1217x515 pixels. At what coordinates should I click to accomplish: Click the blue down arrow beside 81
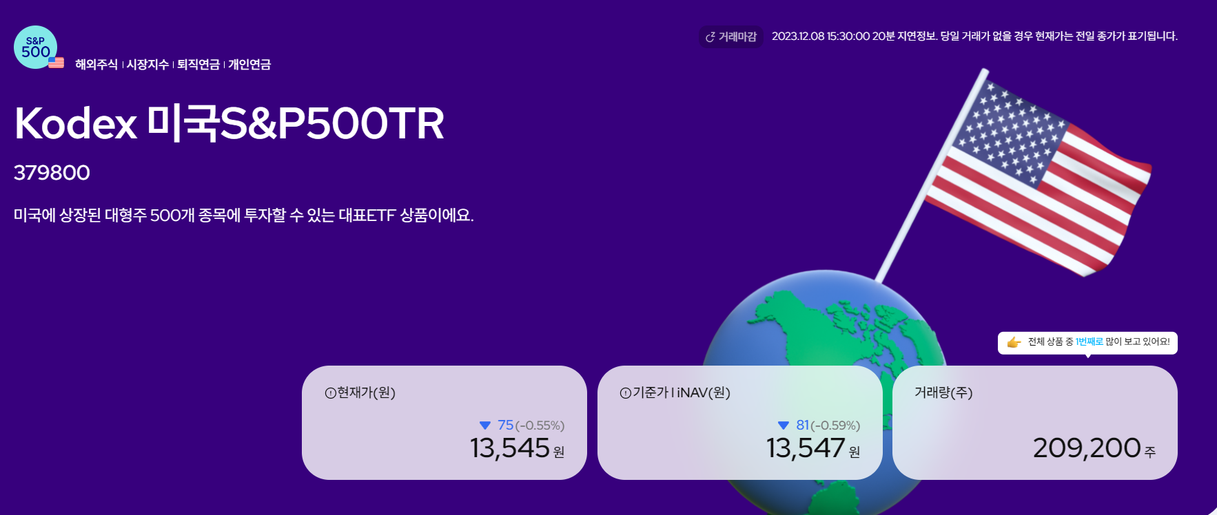pyautogui.click(x=784, y=425)
